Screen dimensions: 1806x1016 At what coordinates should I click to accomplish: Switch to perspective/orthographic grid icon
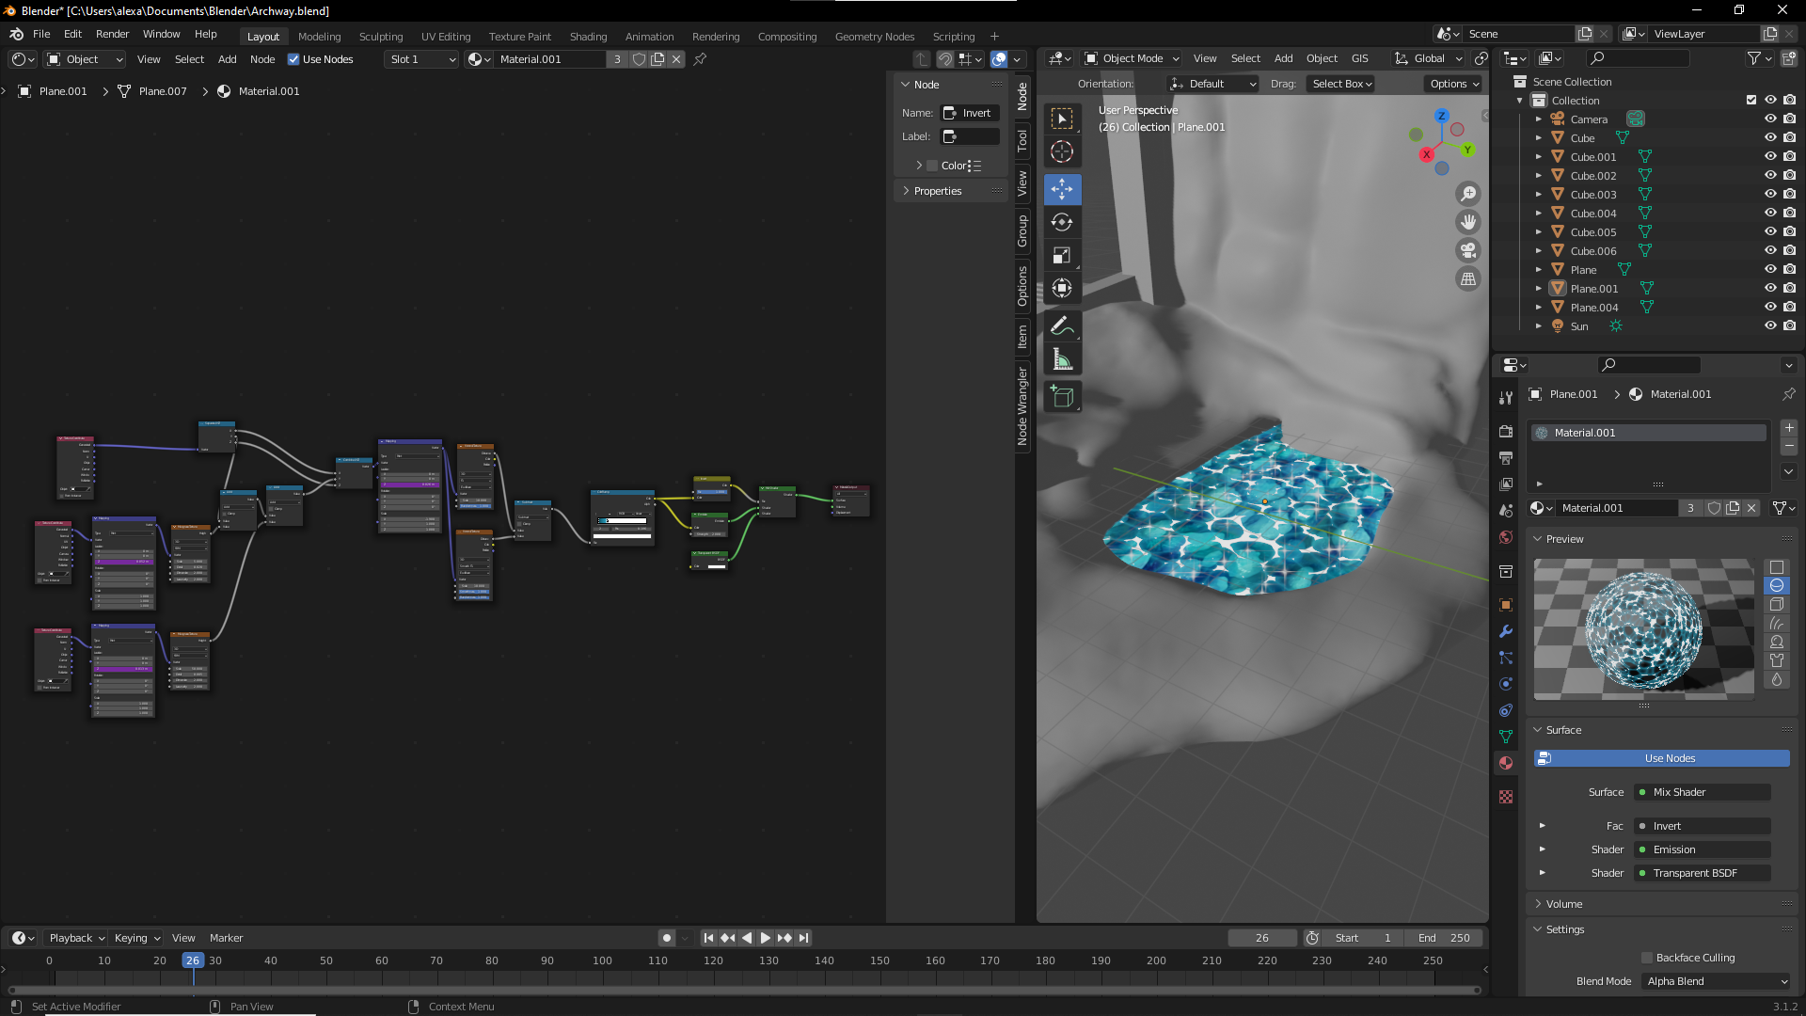pyautogui.click(x=1467, y=279)
